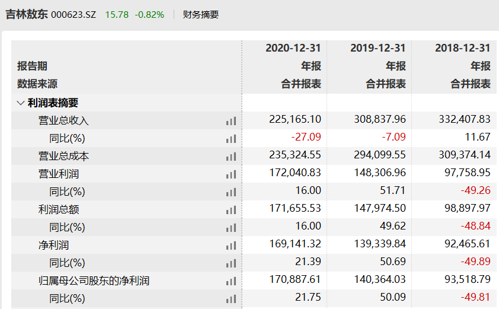Click the 利润表摘要 section title

[53, 103]
